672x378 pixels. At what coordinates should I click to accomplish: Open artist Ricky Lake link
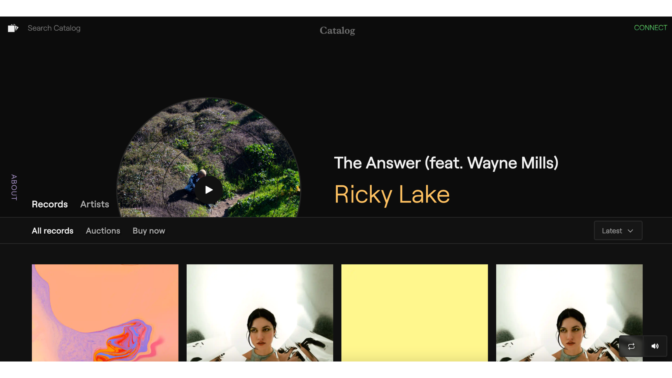(392, 194)
